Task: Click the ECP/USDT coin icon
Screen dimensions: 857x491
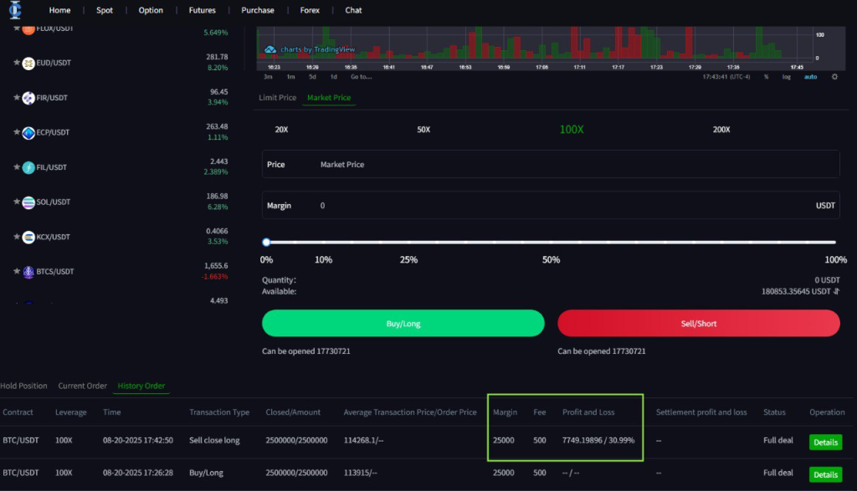Action: tap(28, 132)
